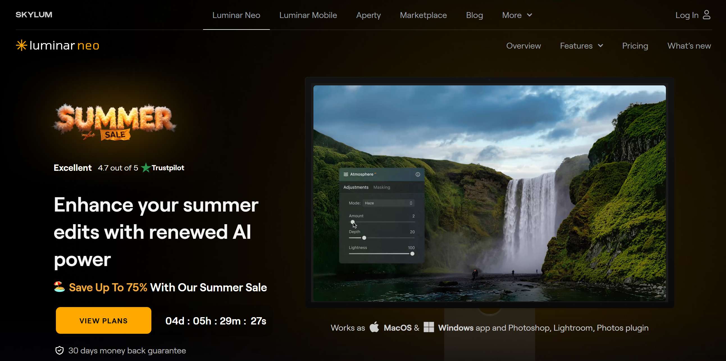Click the user account icon beside Log In

[x=707, y=15]
